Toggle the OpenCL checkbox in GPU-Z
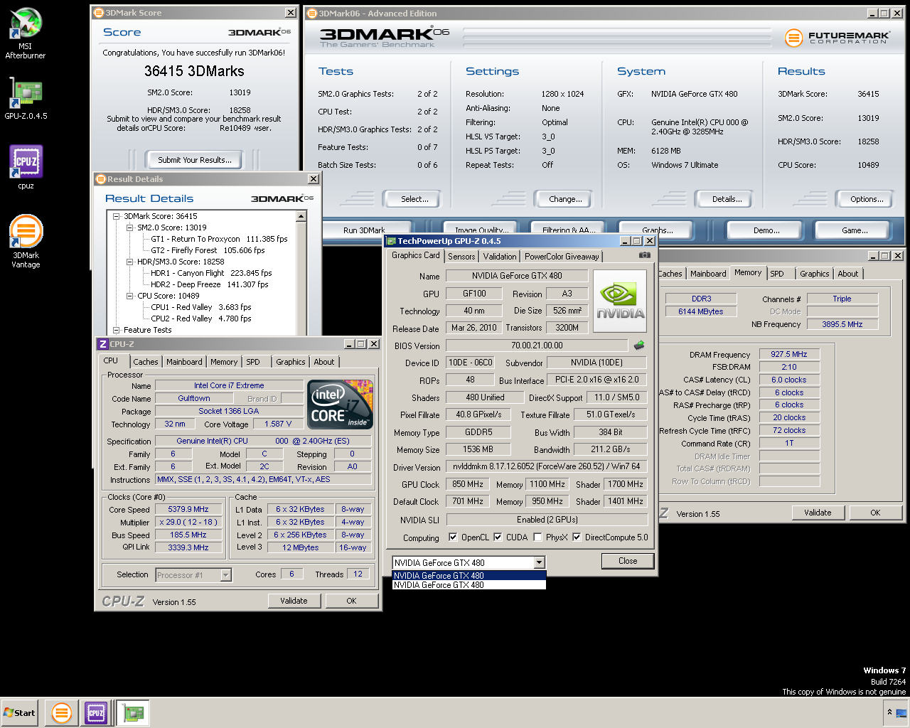This screenshot has width=910, height=728. (453, 537)
